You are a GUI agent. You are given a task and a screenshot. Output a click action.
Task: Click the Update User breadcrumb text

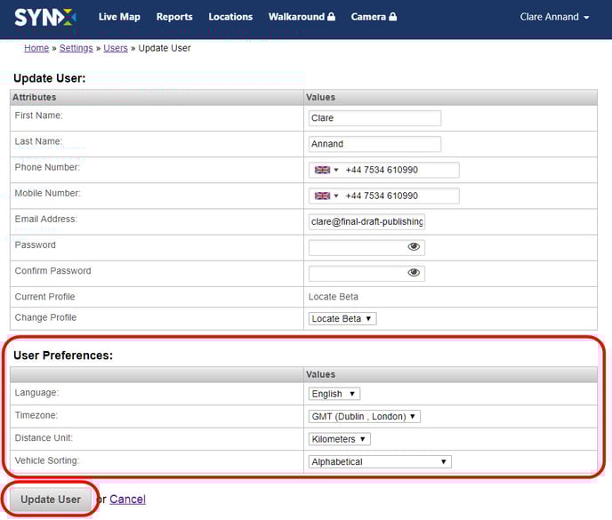pos(165,48)
